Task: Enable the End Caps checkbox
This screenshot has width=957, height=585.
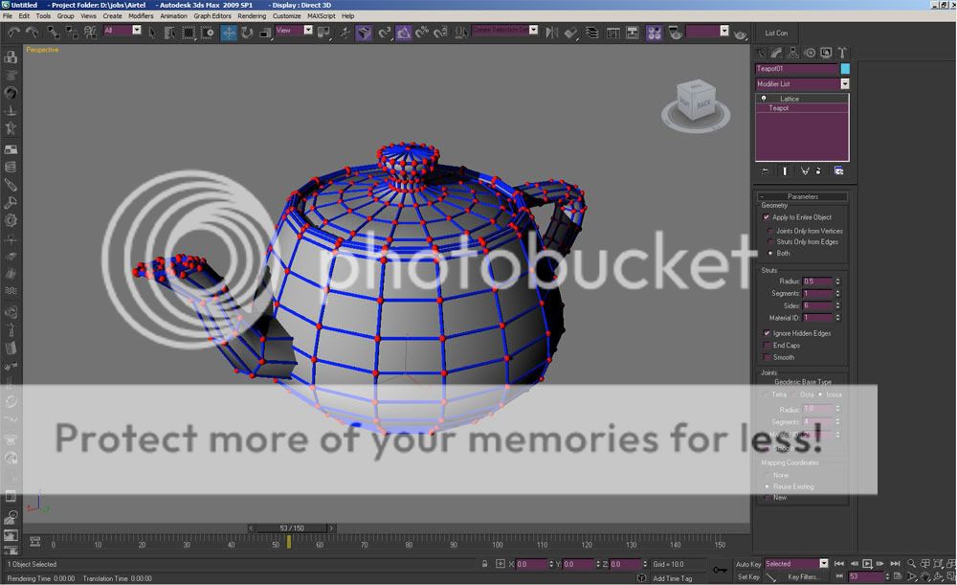Action: (x=767, y=346)
